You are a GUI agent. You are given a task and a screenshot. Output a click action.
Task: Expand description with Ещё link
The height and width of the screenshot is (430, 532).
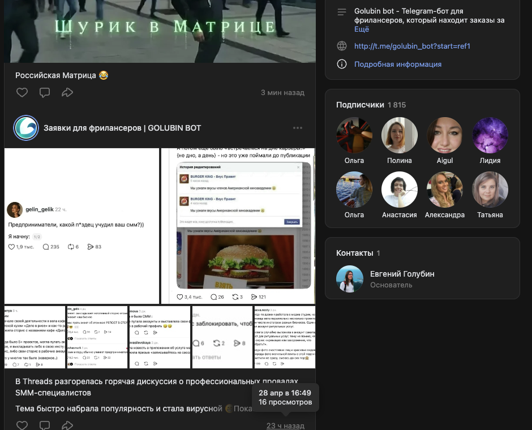(362, 29)
